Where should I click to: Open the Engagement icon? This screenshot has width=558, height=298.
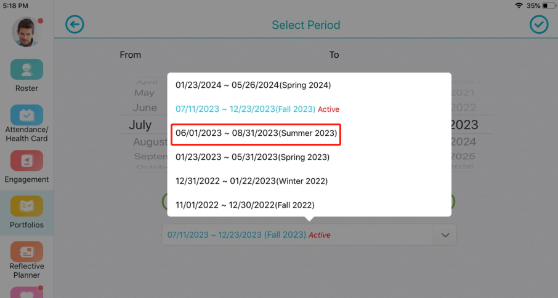[26, 160]
